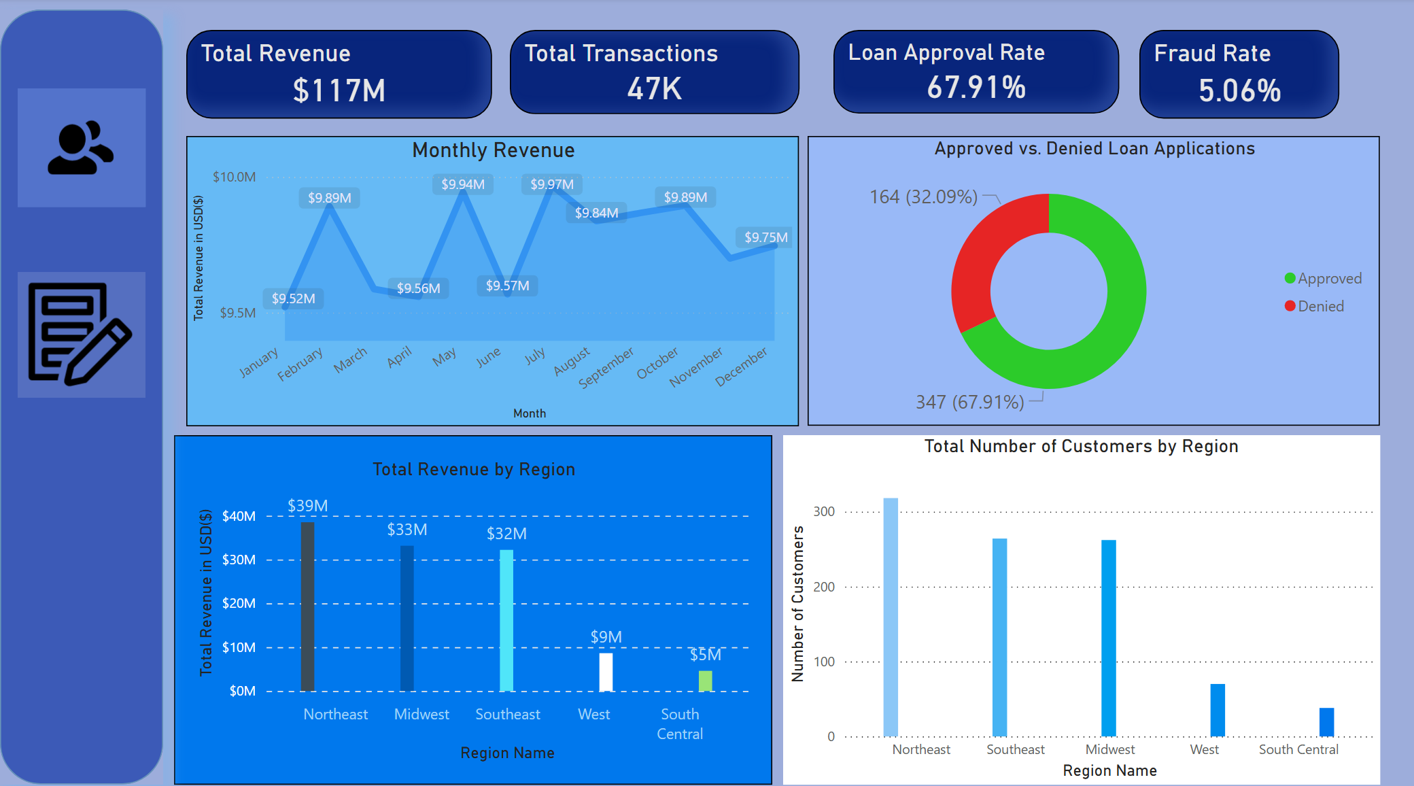This screenshot has height=786, width=1414.
Task: Select the Total Revenue KPI card
Action: point(339,74)
